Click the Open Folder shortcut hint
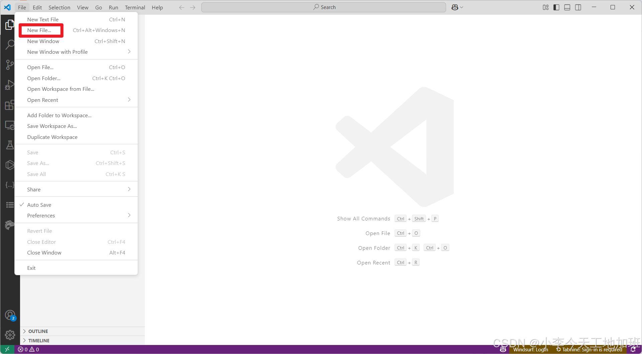The width and height of the screenshot is (642, 354). pos(404,248)
